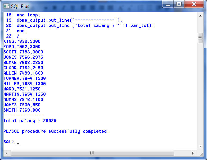Click the slash on line 22
This screenshot has width=207, height=160.
click(18, 36)
